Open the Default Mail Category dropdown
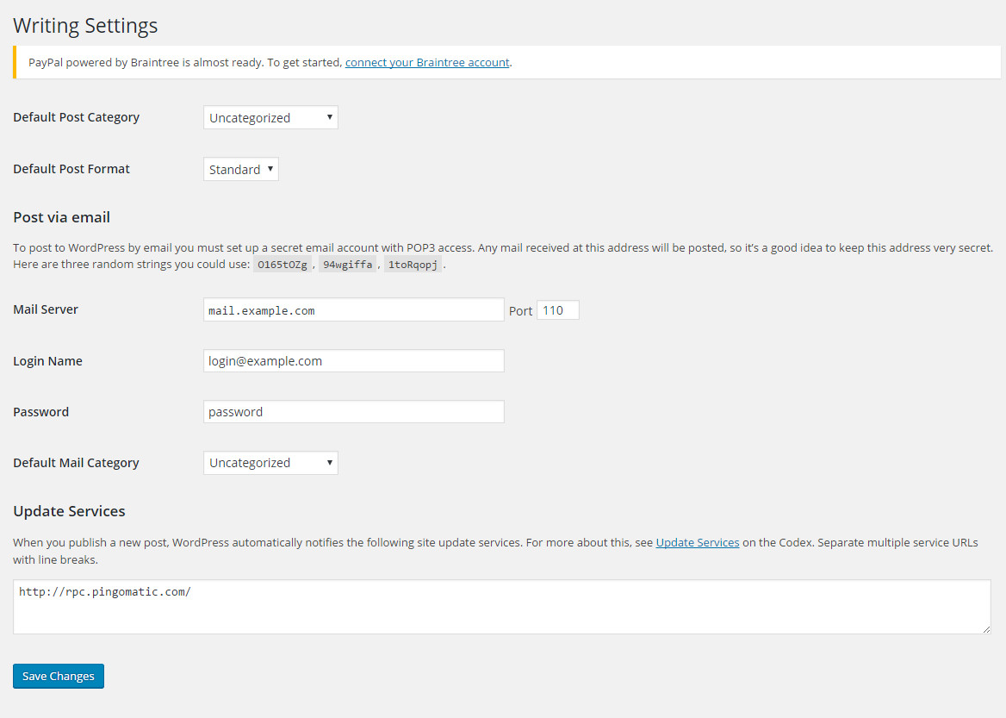 click(x=270, y=463)
